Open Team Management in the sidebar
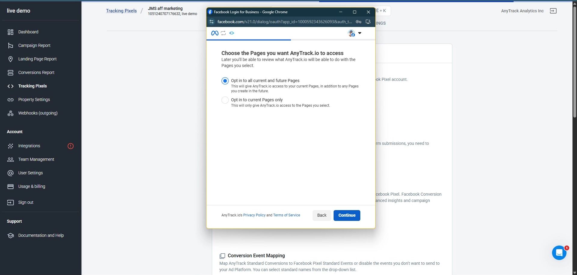The image size is (577, 275). (x=36, y=160)
